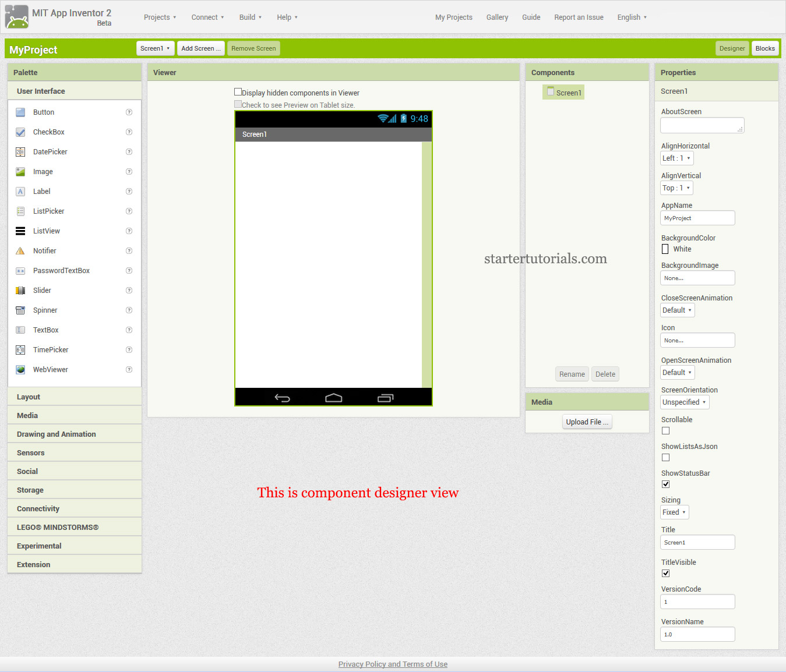Open the AlignHorizontal dropdown showing Left
The height and width of the screenshot is (672, 786).
[676, 158]
